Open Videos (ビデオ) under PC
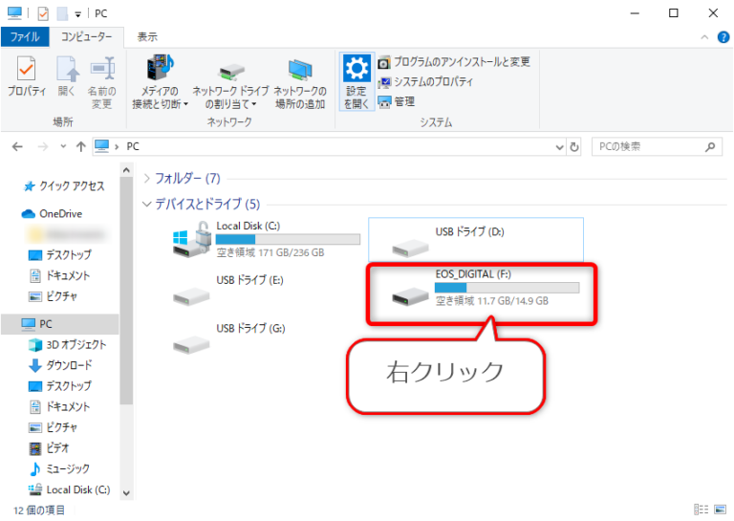Viewport: 734px width, 521px height. pyautogui.click(x=50, y=448)
